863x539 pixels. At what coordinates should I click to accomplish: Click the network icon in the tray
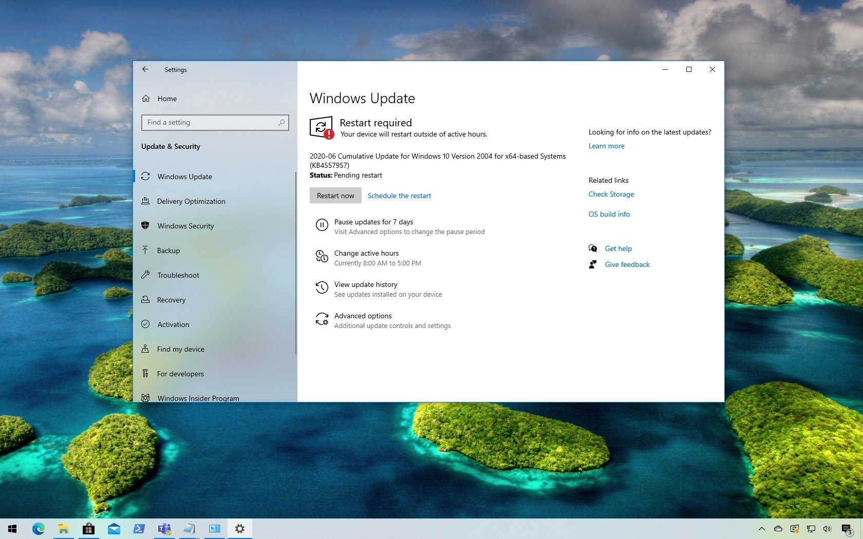point(811,529)
